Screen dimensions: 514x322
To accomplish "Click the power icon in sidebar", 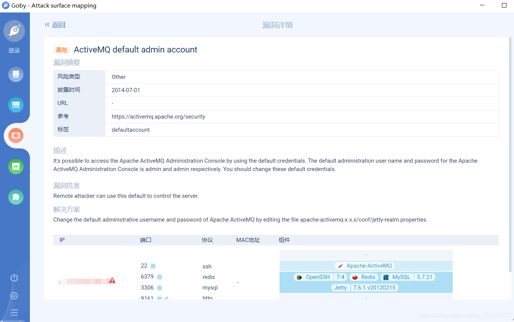I will (x=14, y=278).
